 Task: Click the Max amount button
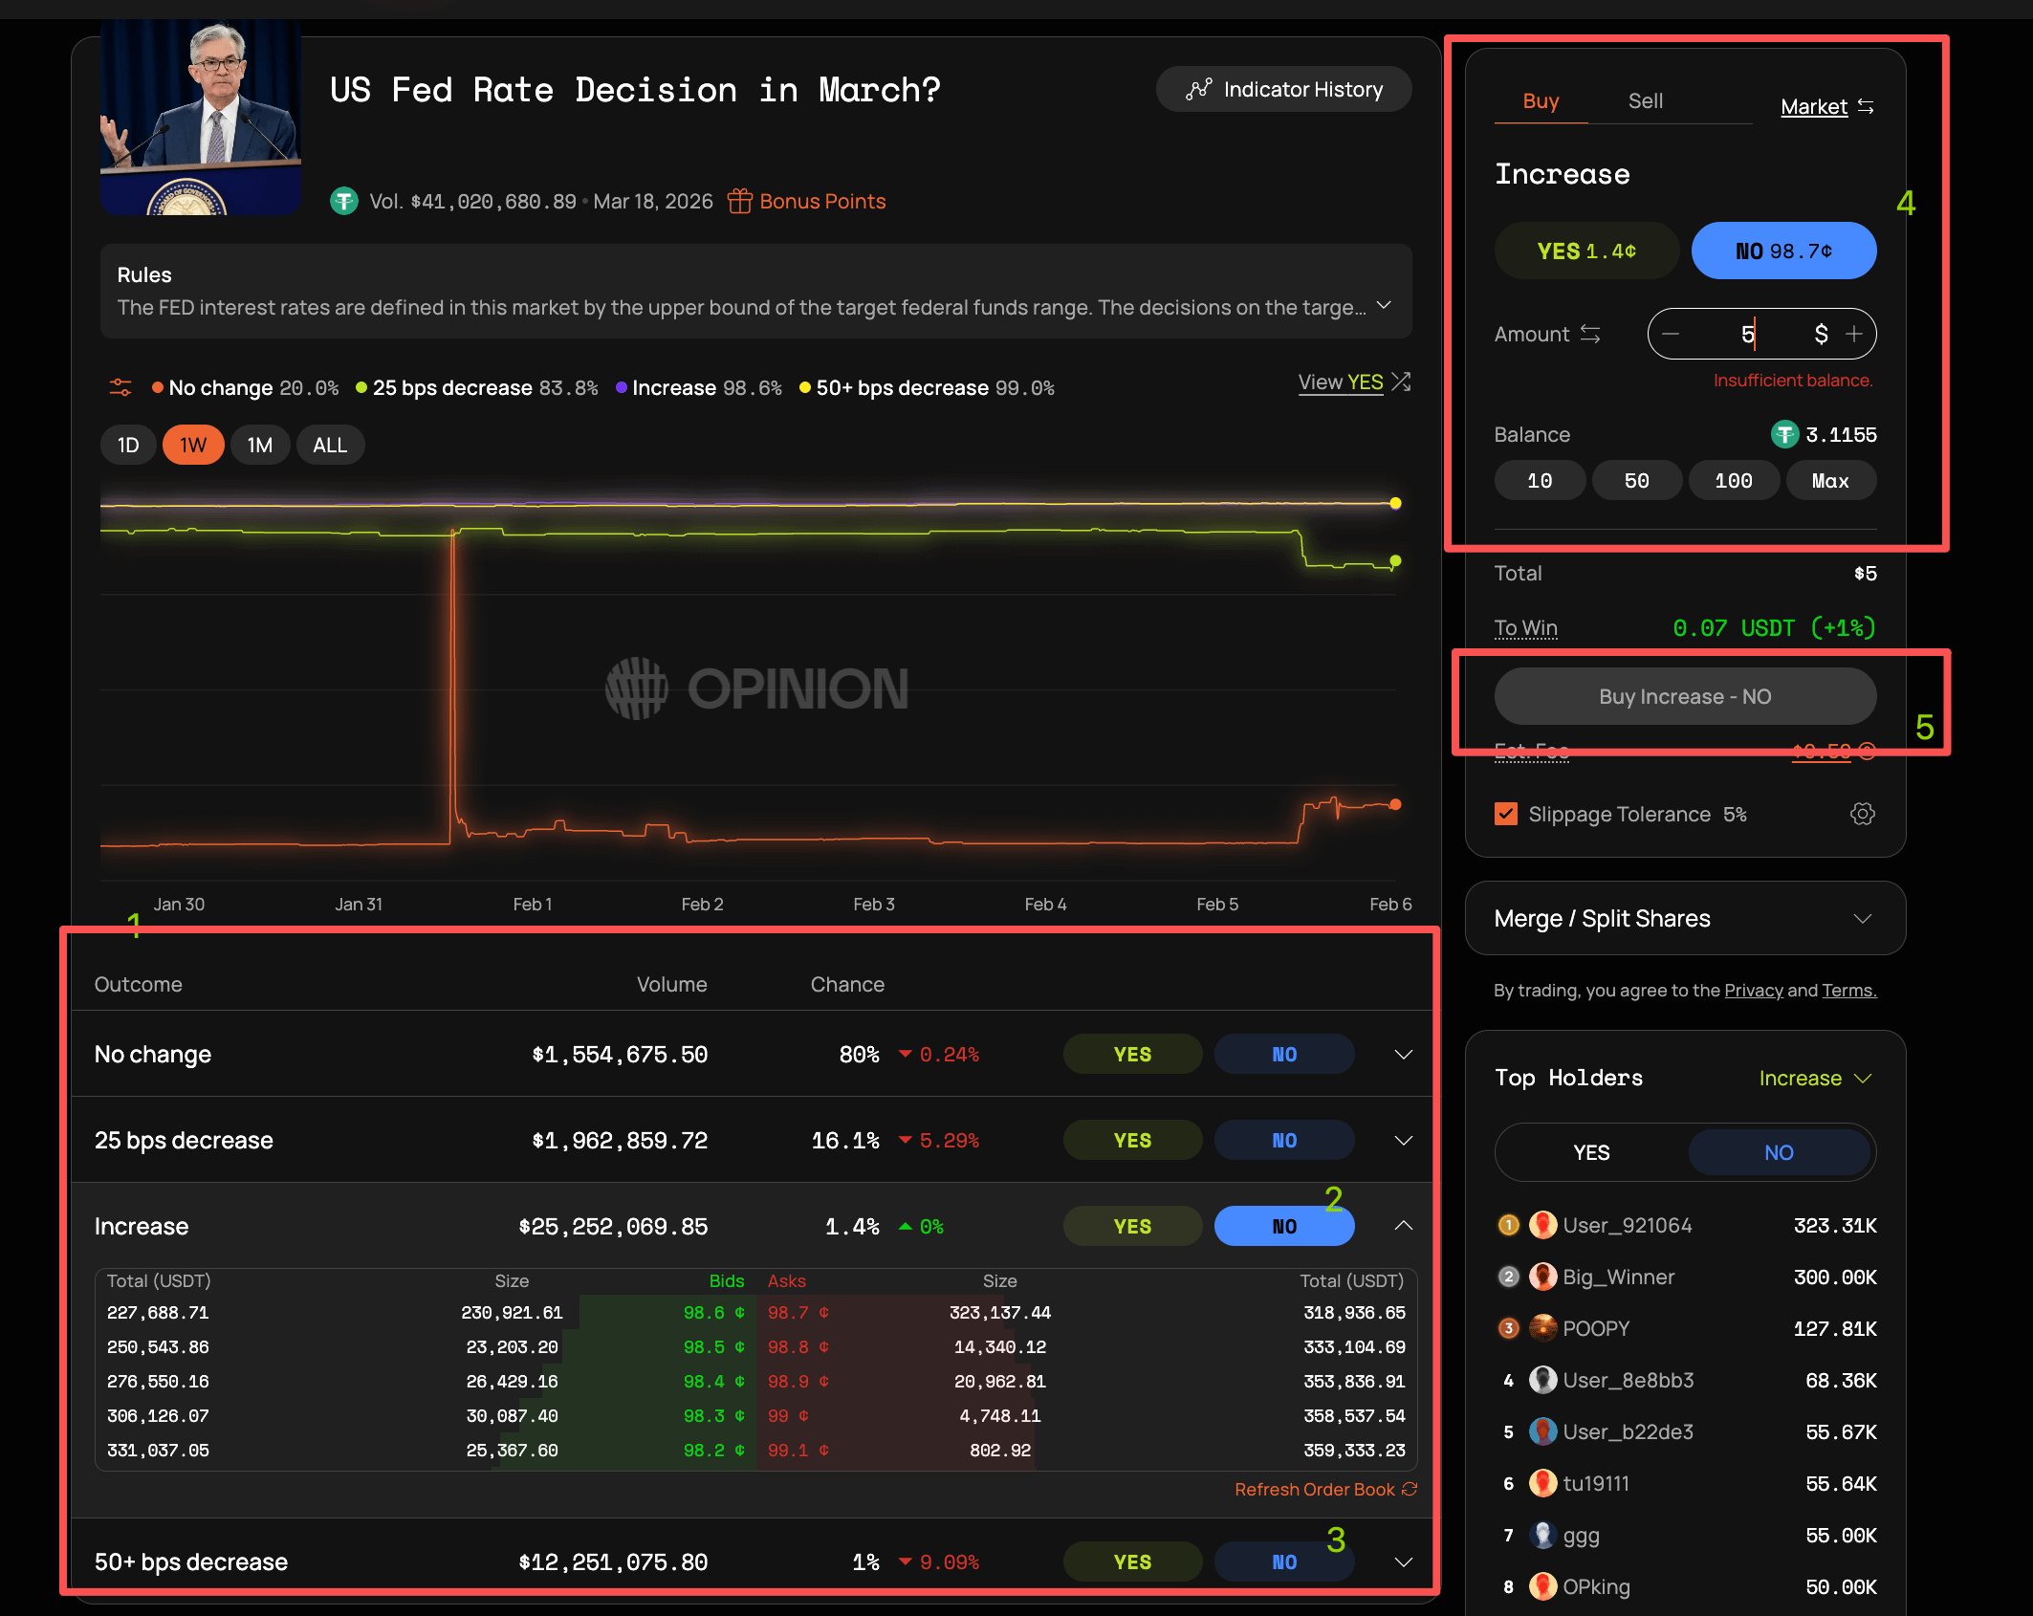(x=1829, y=480)
